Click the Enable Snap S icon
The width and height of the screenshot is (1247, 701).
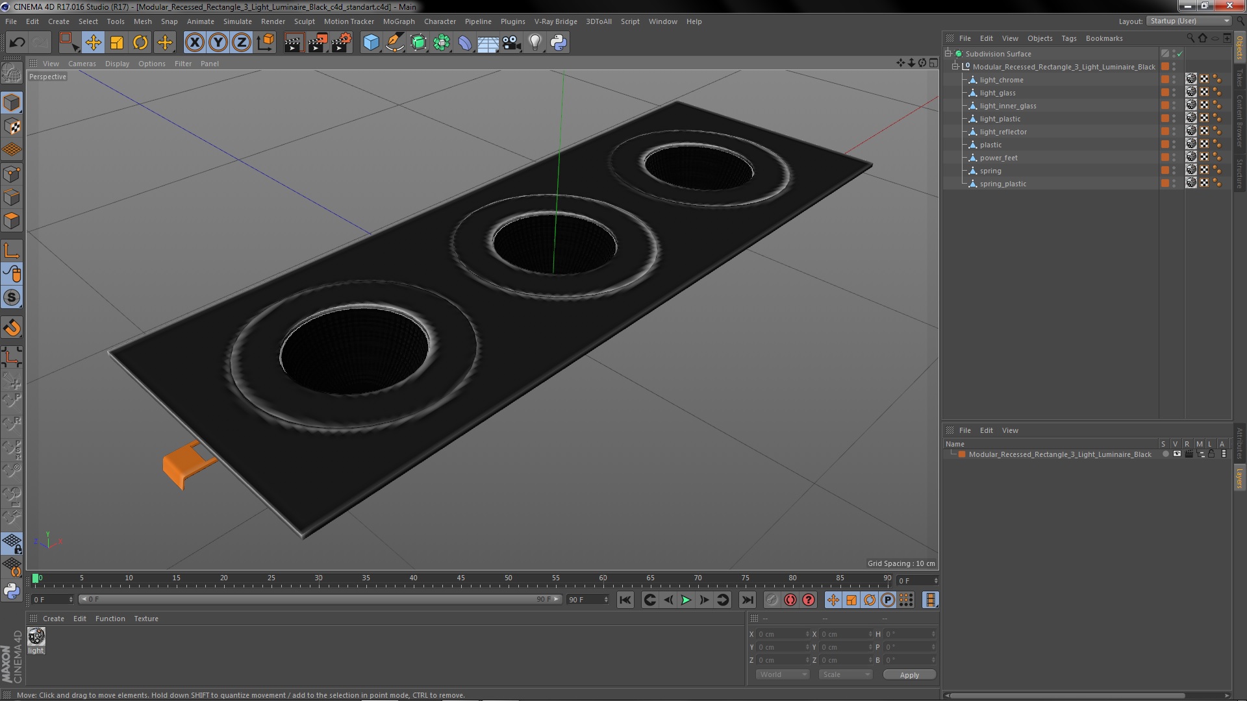[12, 298]
